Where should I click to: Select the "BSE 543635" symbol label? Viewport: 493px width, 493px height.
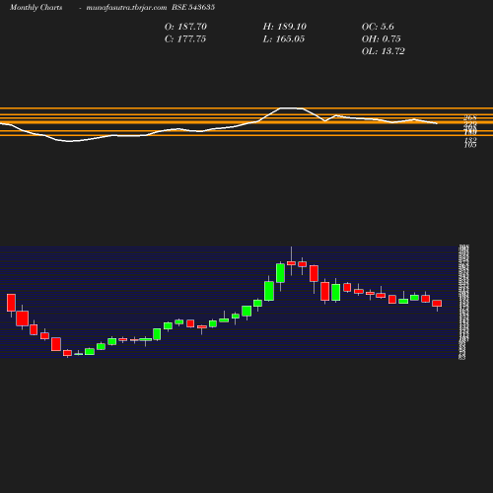193,7
